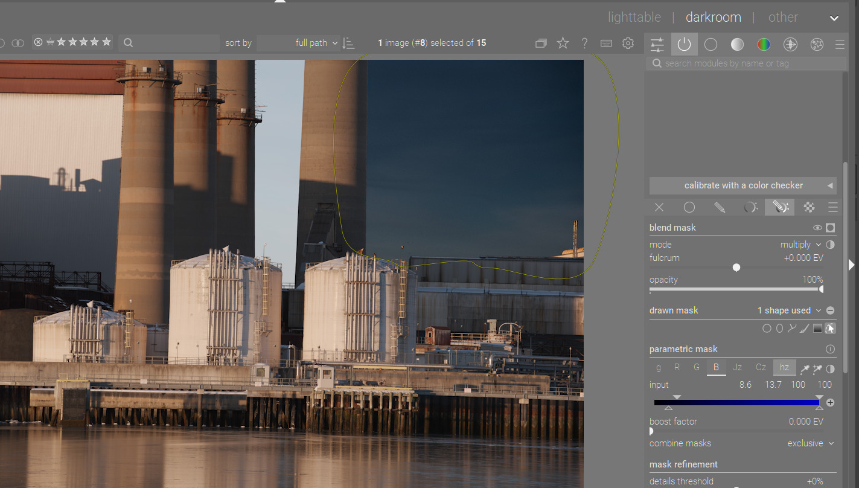Pick the add path shape tool
The height and width of the screenshot is (488, 859).
[x=792, y=329]
